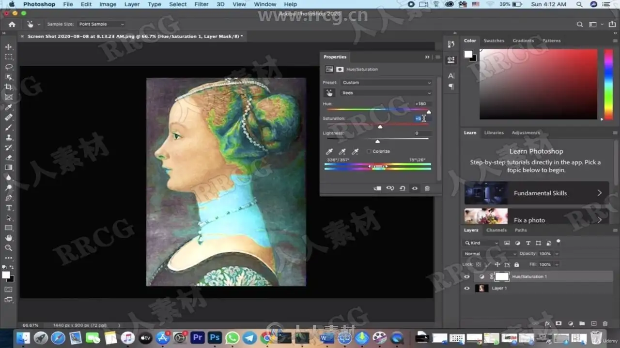Switch to the Paths tab
This screenshot has height=348, width=620.
[521, 230]
